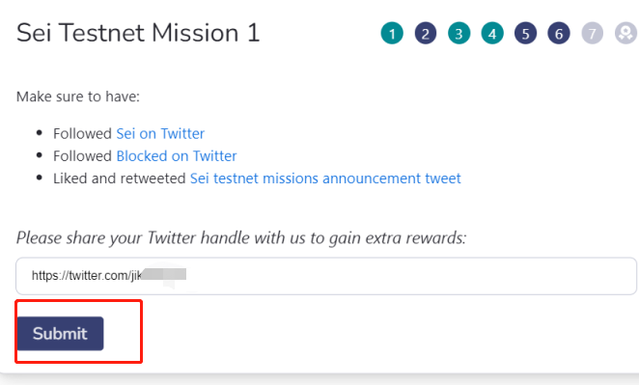The height and width of the screenshot is (385, 639).
Task: Click the 'Liked and retweeted' text
Action: 120,179
